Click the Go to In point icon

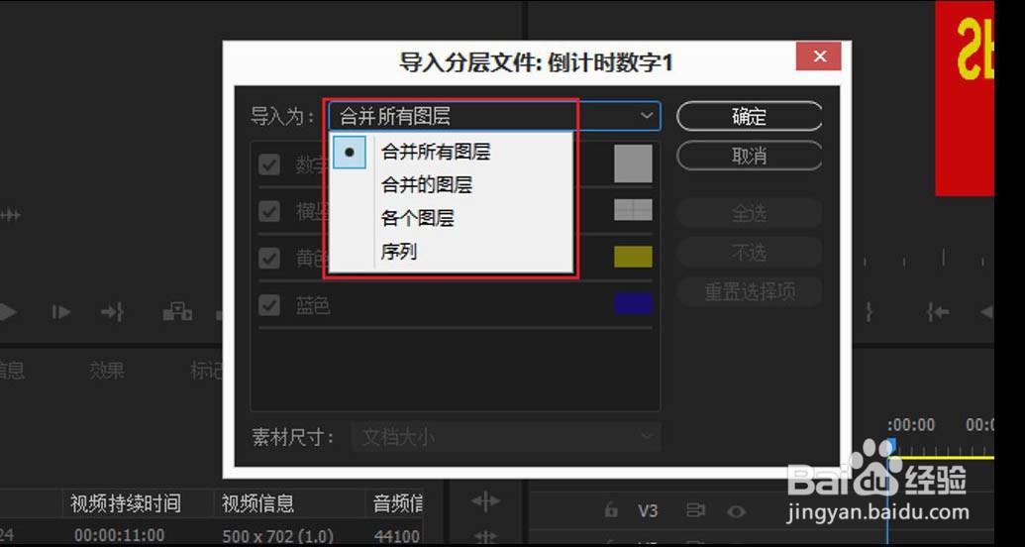[x=938, y=312]
